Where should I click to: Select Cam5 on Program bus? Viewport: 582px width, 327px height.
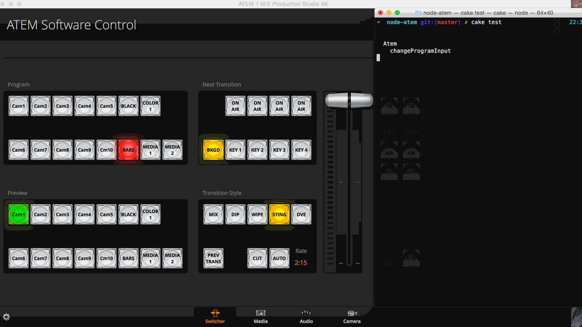pos(107,106)
